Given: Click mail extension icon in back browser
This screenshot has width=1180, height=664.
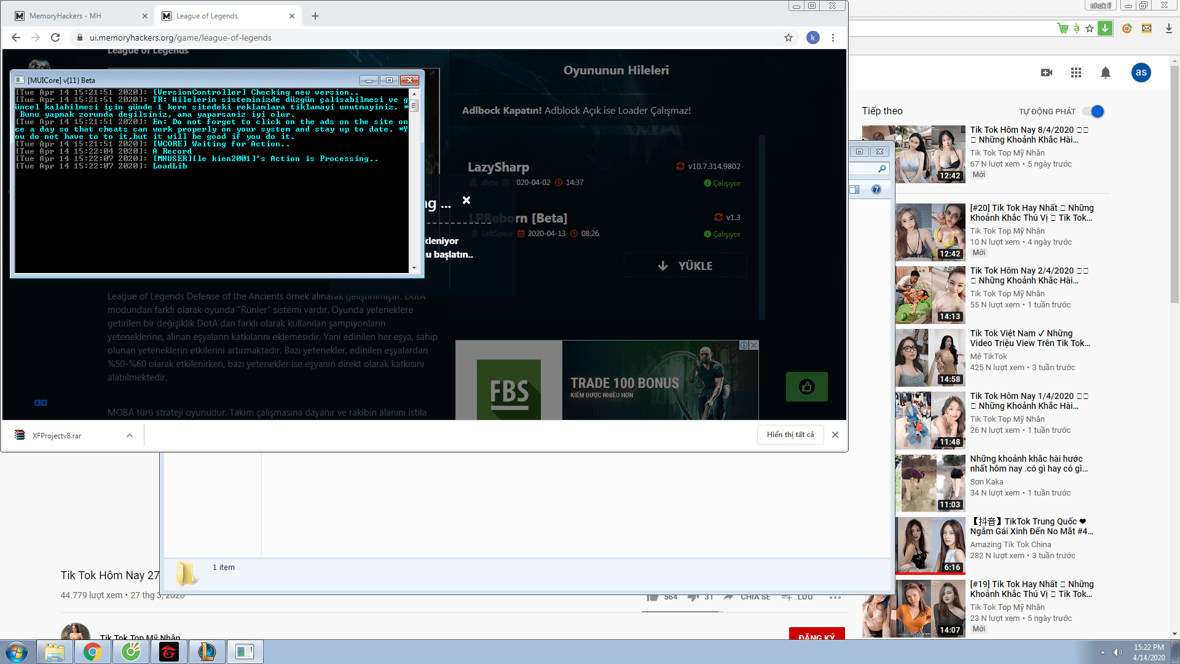Looking at the screenshot, I should click(1147, 28).
